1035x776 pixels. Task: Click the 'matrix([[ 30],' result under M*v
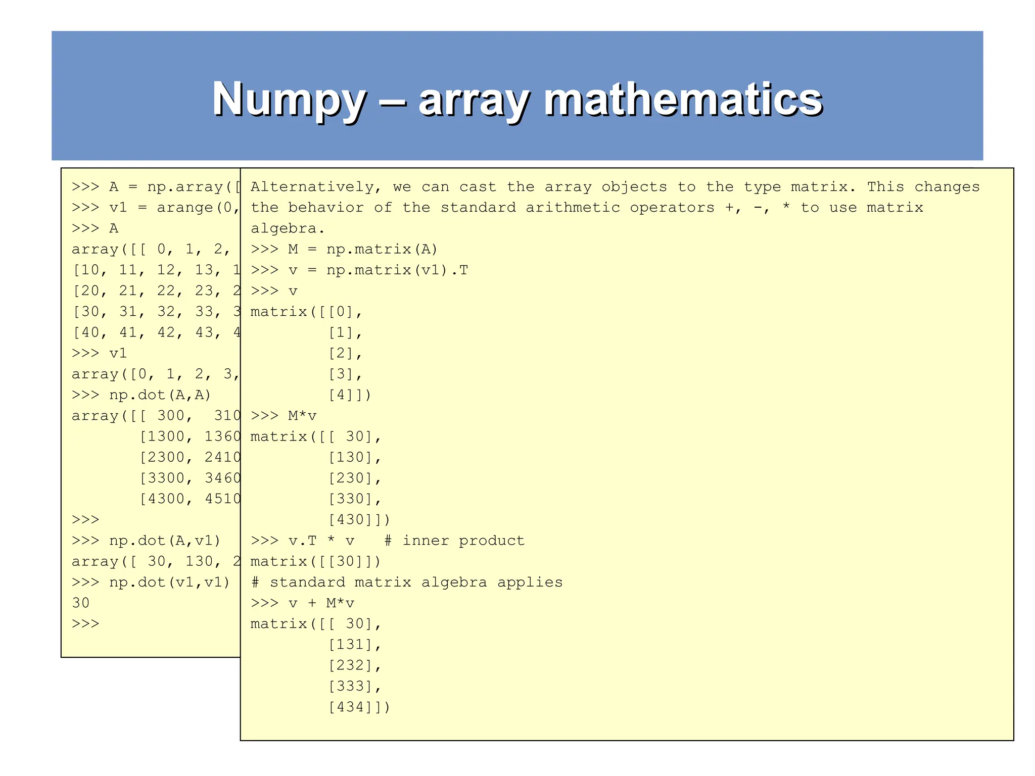point(315,437)
